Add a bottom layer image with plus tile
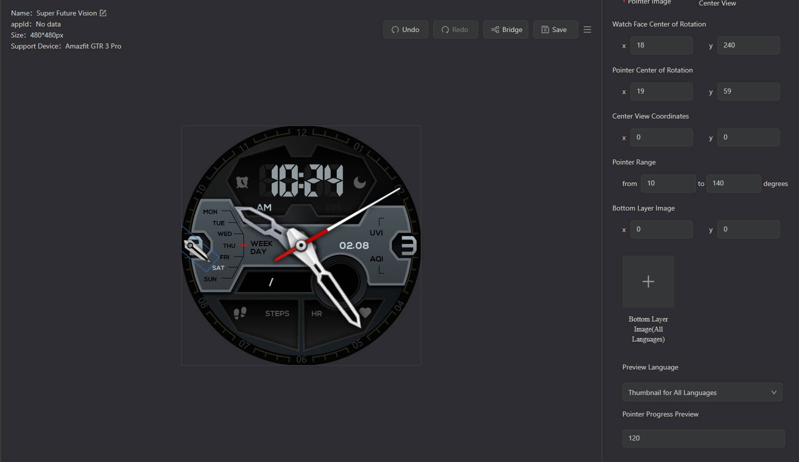The image size is (799, 462). pyautogui.click(x=648, y=281)
